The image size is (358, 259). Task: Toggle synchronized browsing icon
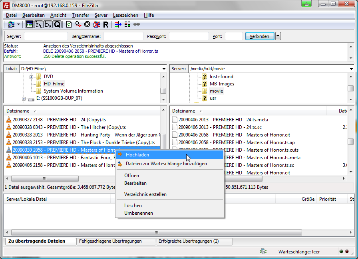coord(137,24)
